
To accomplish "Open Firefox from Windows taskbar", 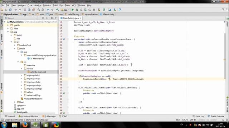I will pos(25,125).
